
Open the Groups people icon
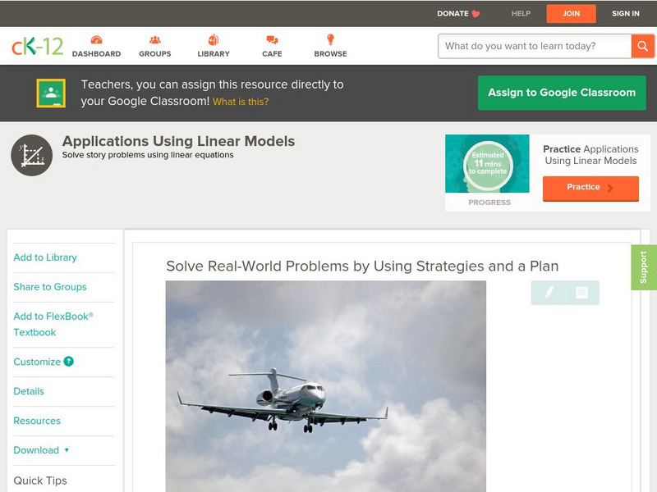tap(155, 39)
